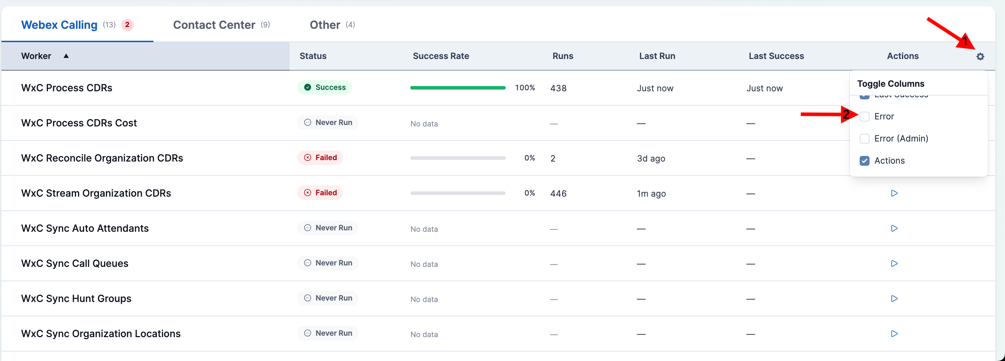
Task: Select WxC Sync Hunt Groups row name
Action: 76,298
